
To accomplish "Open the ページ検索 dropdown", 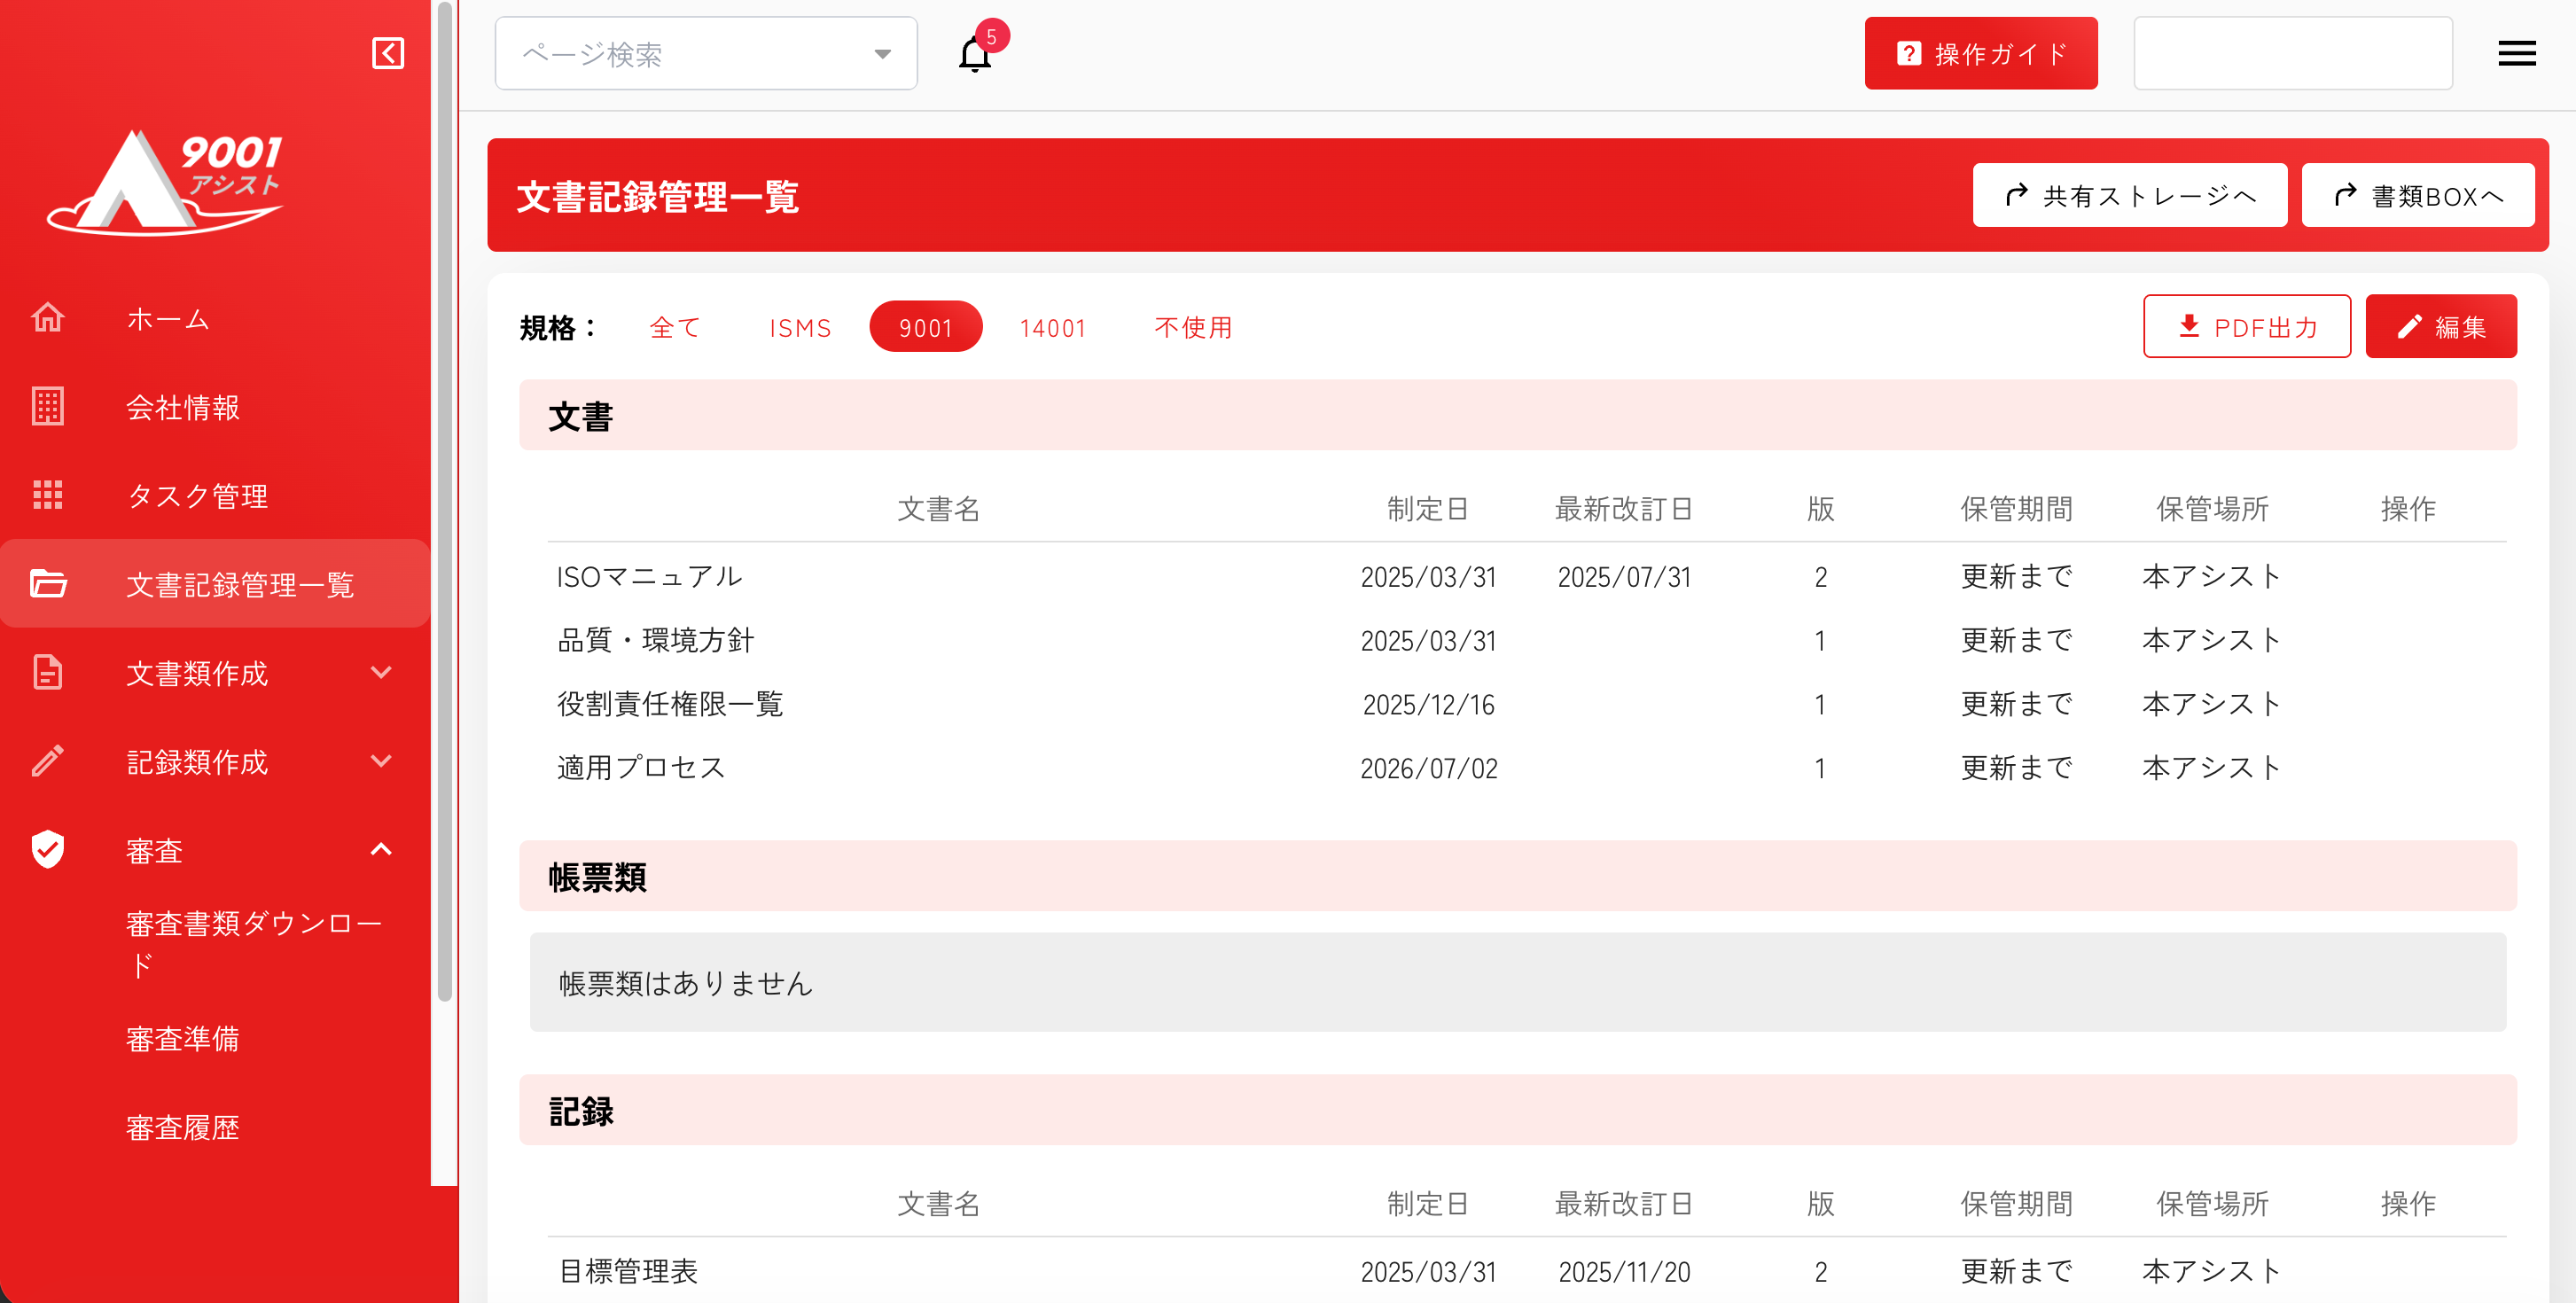I will point(706,53).
